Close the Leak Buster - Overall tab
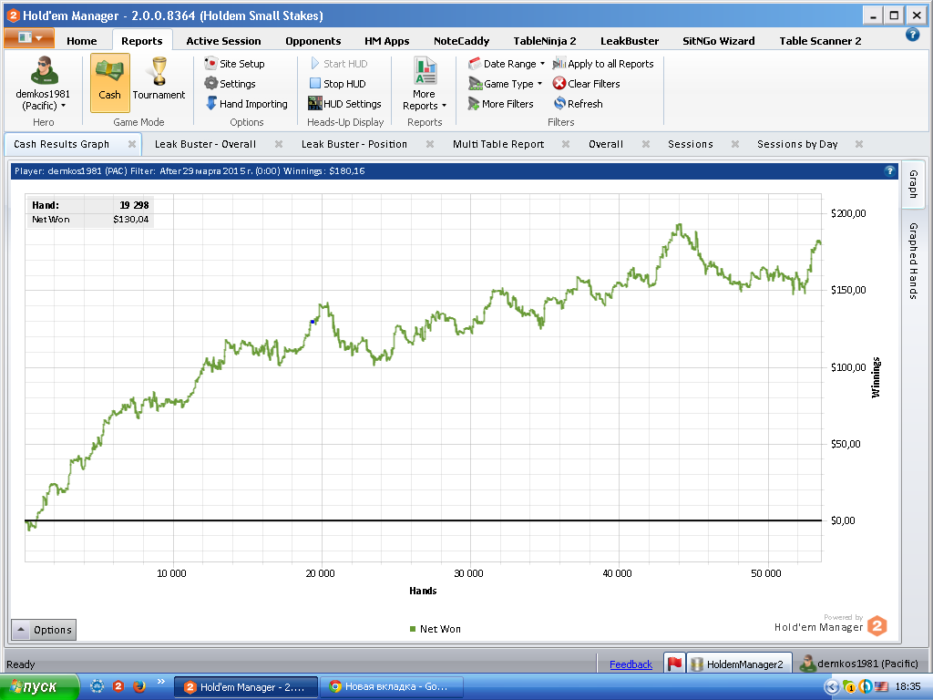933x700 pixels. [279, 144]
